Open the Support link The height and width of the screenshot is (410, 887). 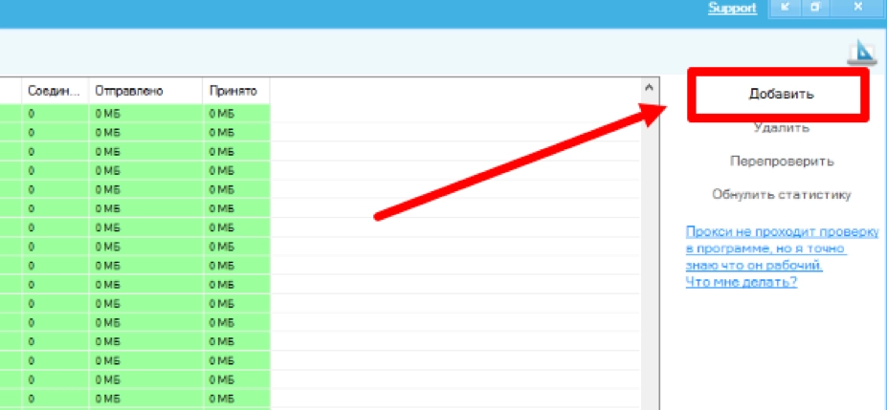(732, 8)
